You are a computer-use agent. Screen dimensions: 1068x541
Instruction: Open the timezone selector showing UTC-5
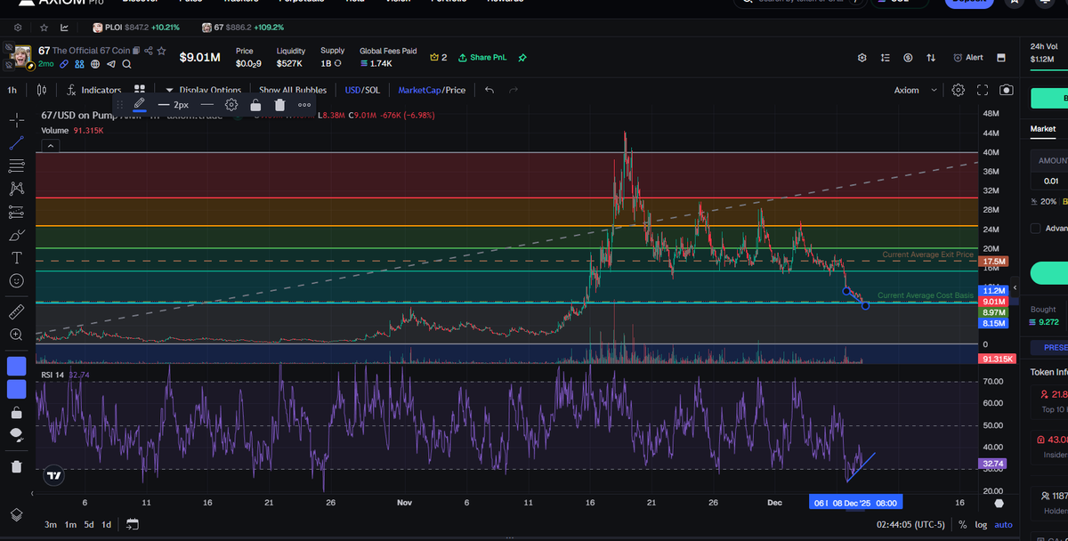click(912, 525)
